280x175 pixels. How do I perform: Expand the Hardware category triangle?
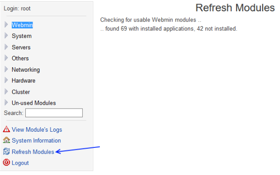click(x=6, y=80)
